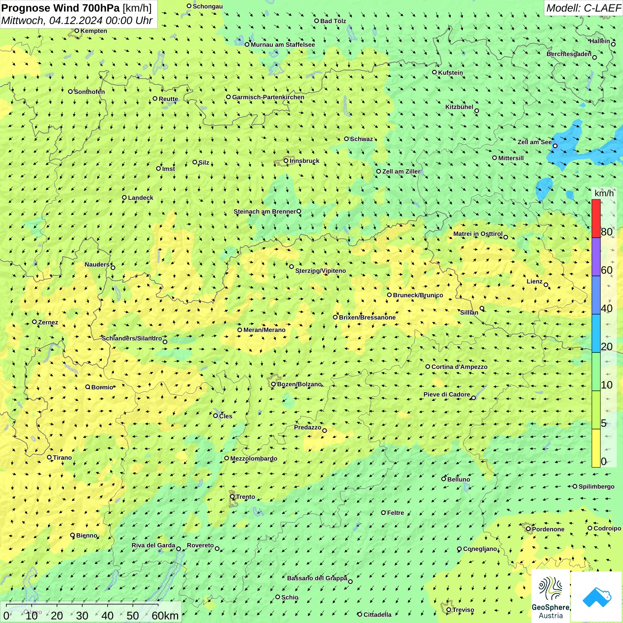
Task: Click the 'Kufstein' label
Action: [450, 73]
